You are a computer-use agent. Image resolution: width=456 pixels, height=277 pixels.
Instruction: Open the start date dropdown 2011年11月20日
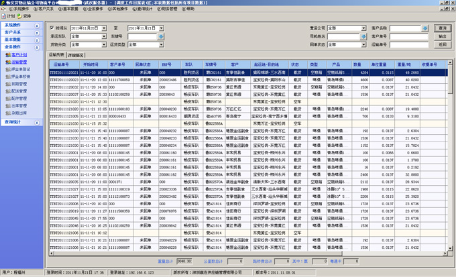coord(104,28)
